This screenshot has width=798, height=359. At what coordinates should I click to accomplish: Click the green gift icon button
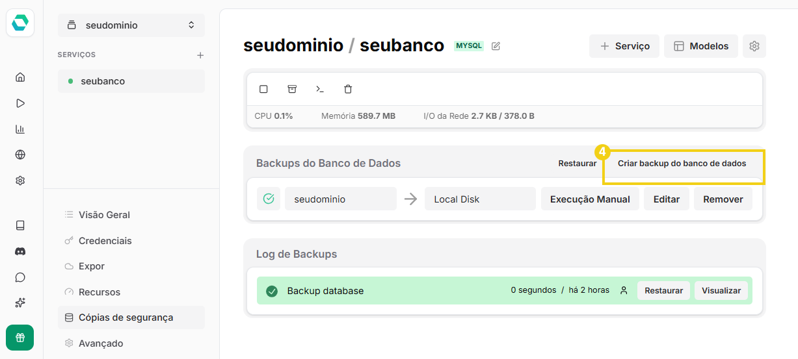point(20,338)
